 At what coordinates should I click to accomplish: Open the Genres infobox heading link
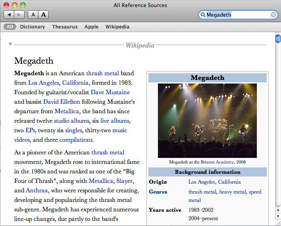pyautogui.click(x=158, y=192)
